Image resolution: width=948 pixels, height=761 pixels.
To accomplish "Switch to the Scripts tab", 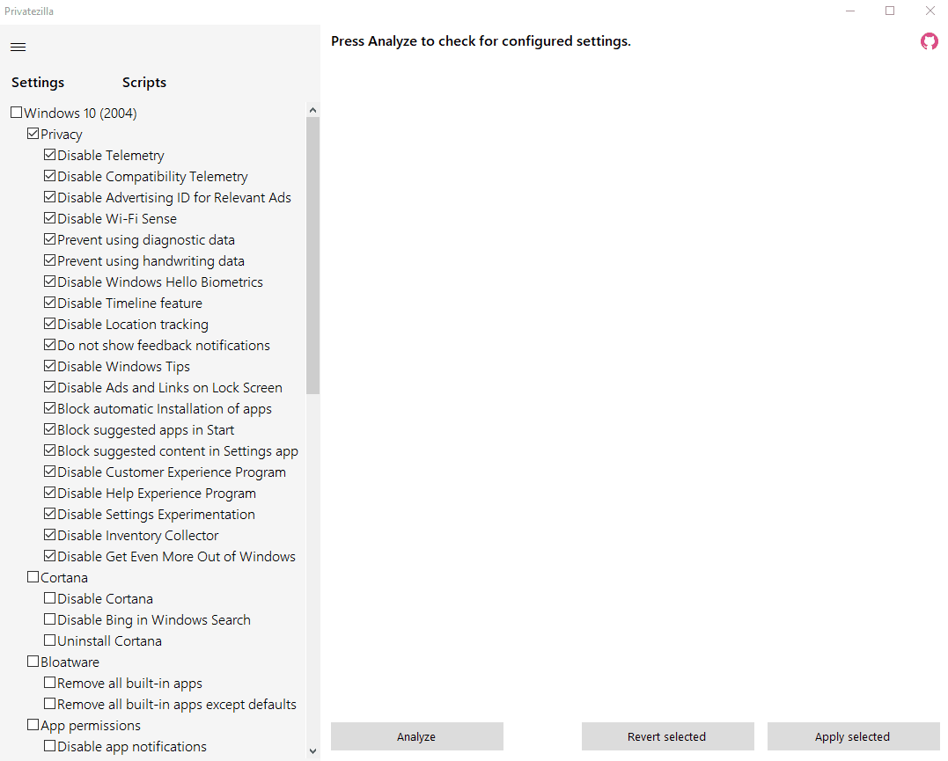I will (x=143, y=82).
